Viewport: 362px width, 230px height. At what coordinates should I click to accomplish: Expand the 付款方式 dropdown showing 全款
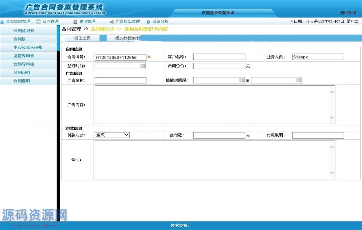point(112,135)
